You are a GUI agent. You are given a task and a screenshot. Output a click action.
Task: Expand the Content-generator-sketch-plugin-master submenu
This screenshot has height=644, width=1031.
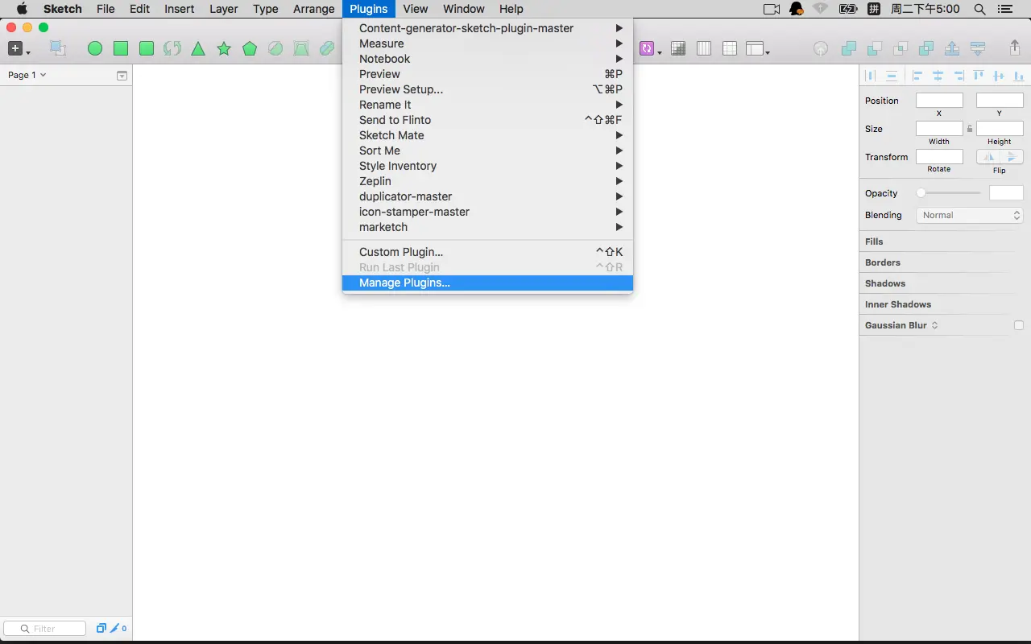(487, 28)
